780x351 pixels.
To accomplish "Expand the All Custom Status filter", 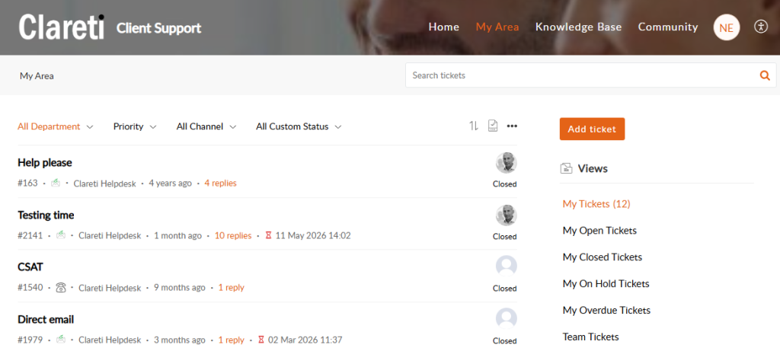I will [x=299, y=126].
